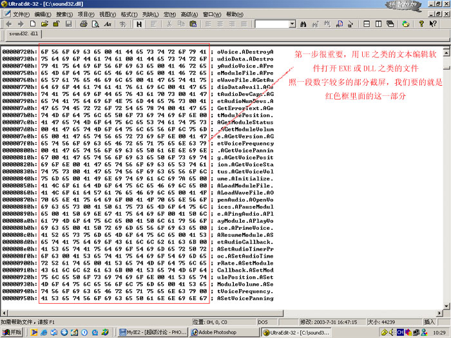Viewport: 451px width, 338px height.
Task: Open the 视图(V) menu
Action: 108,14
